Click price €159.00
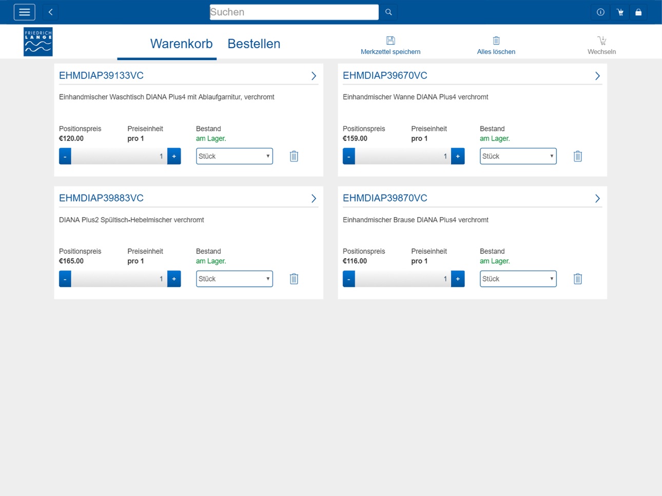This screenshot has height=496, width=662. (x=355, y=138)
